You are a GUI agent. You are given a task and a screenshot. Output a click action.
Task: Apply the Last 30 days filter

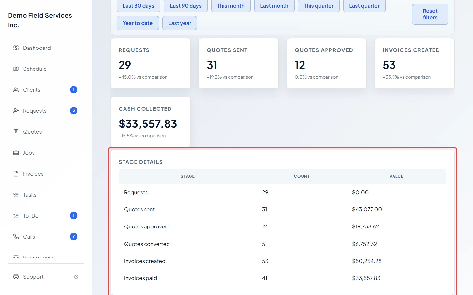138,6
